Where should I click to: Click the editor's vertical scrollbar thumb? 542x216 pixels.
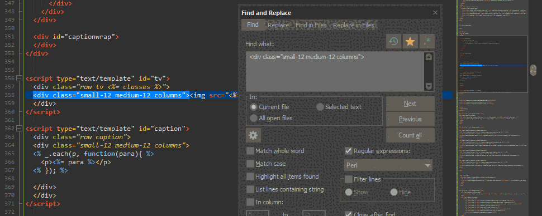point(534,70)
